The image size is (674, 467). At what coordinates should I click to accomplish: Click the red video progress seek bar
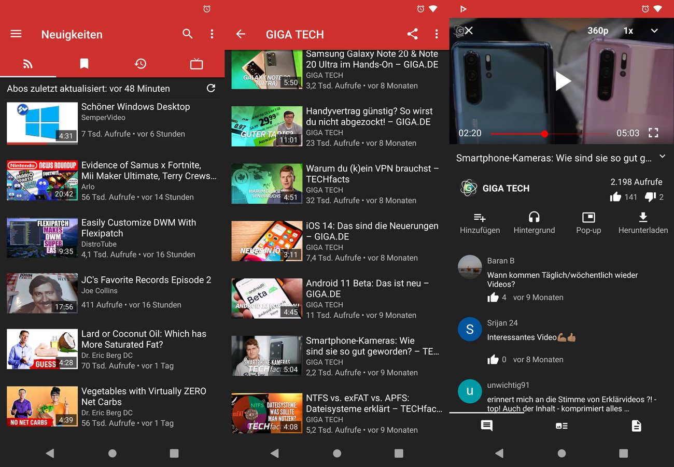coord(544,134)
